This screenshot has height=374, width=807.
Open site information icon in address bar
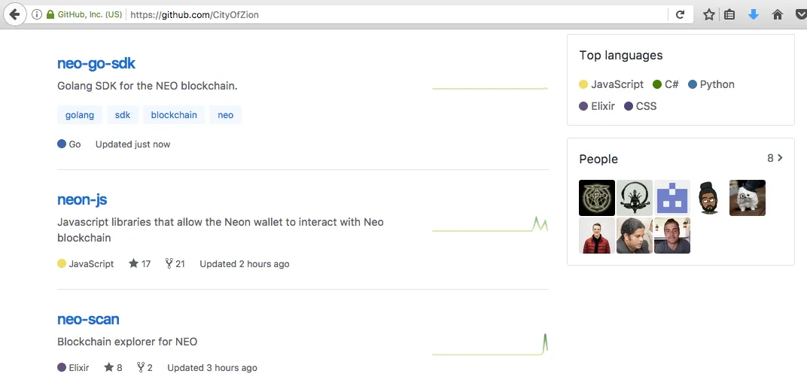37,14
